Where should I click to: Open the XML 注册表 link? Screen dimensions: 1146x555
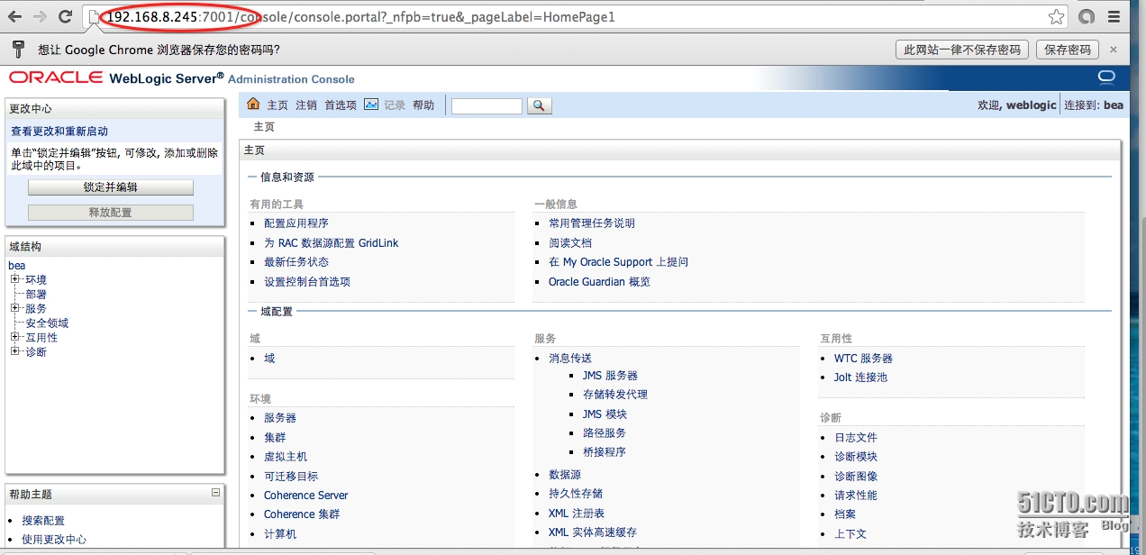[577, 514]
